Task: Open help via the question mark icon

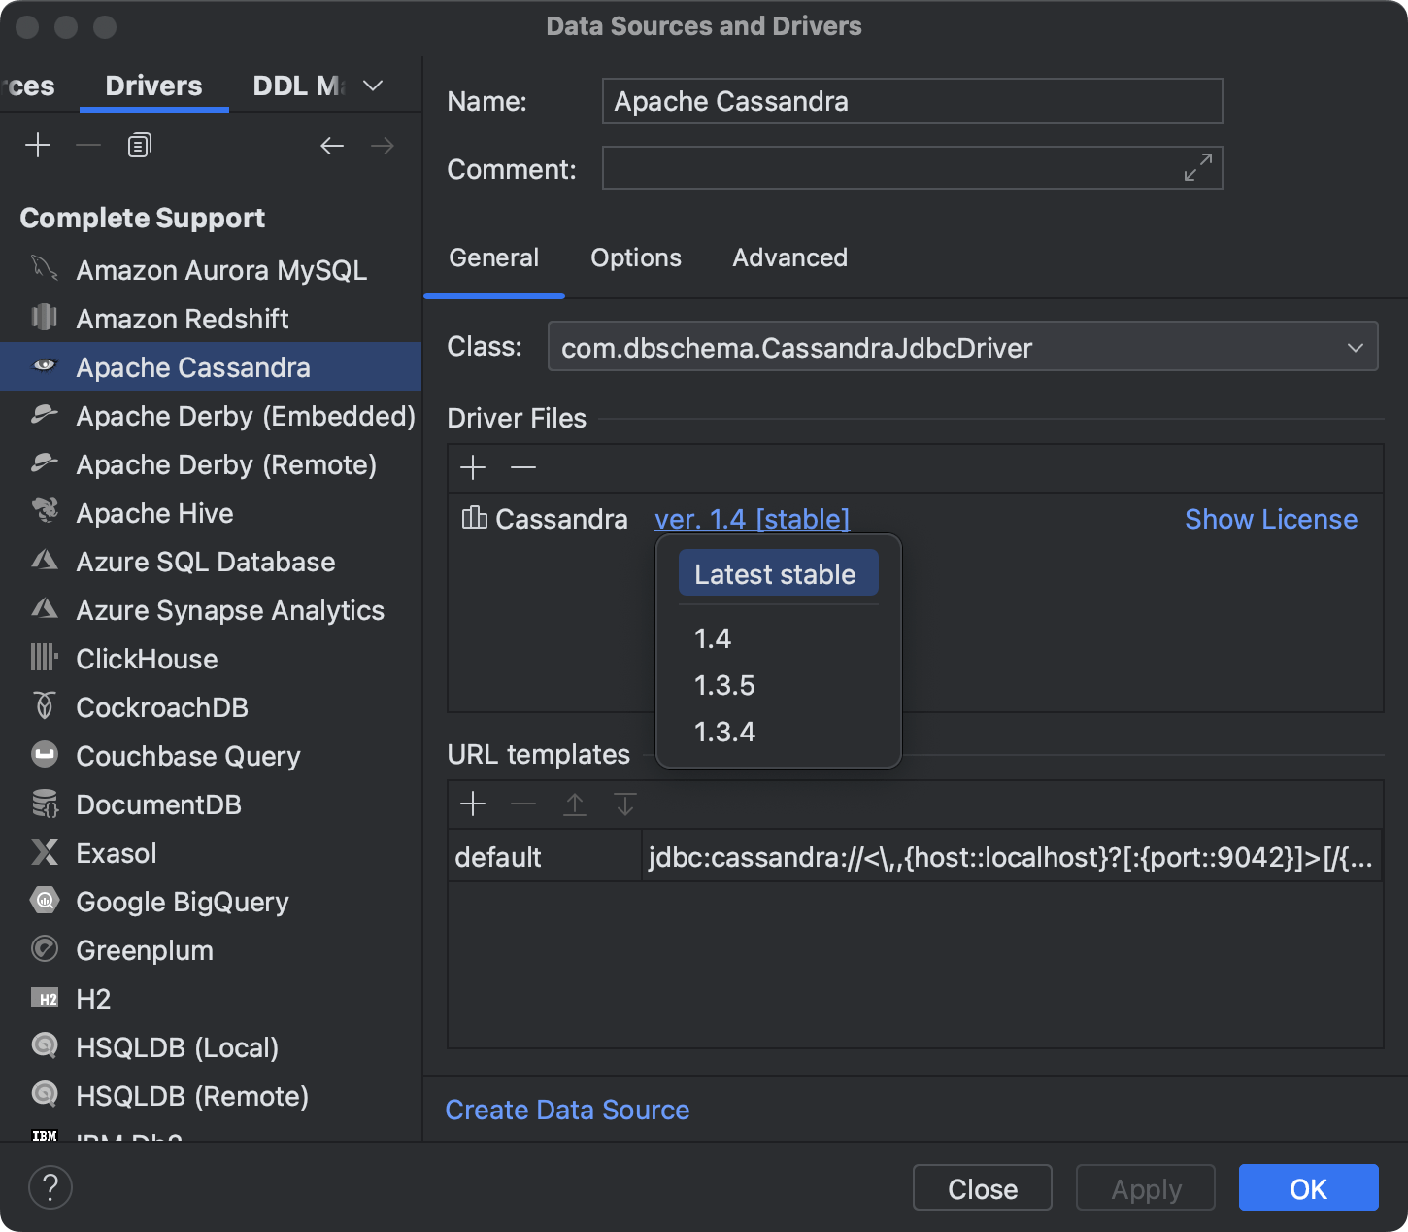Action: coord(50,1187)
